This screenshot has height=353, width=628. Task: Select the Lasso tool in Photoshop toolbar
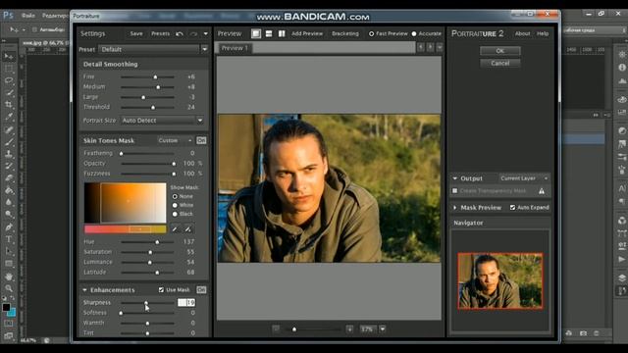(9, 80)
